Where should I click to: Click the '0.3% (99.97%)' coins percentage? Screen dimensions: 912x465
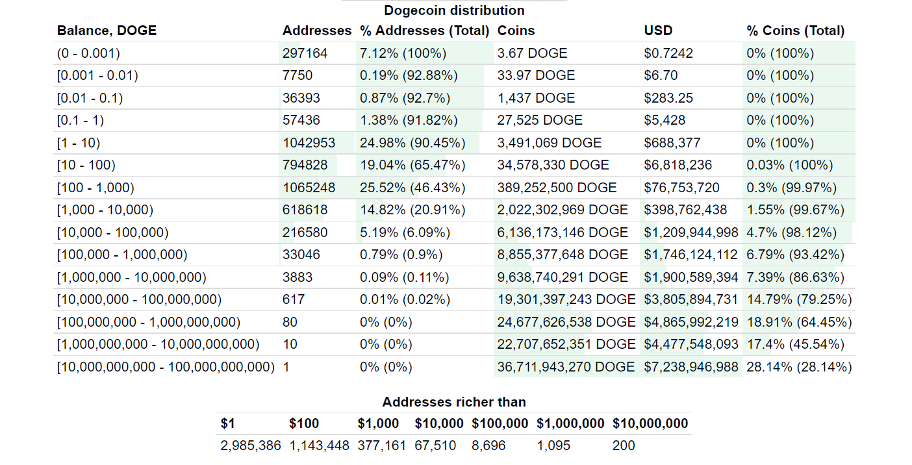click(x=792, y=188)
